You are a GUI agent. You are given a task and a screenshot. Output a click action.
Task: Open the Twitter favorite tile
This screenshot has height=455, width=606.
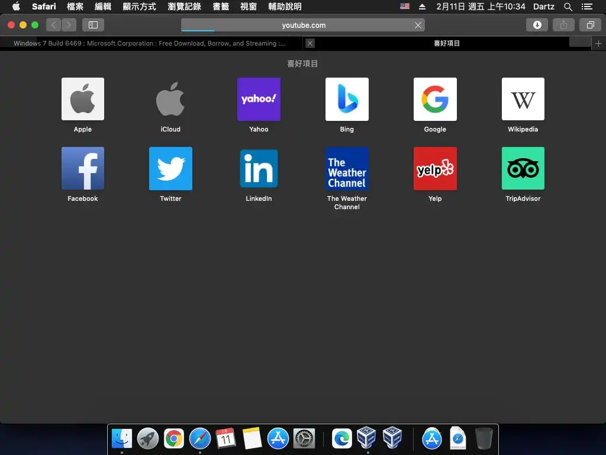click(x=170, y=168)
